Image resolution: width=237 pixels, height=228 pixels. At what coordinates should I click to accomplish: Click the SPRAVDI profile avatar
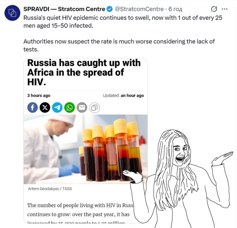[12, 13]
